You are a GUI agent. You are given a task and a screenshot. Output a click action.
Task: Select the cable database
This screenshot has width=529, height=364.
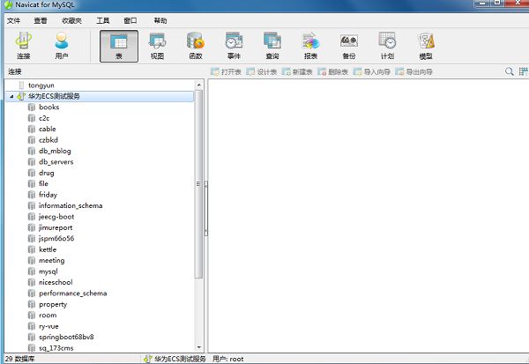pos(48,130)
